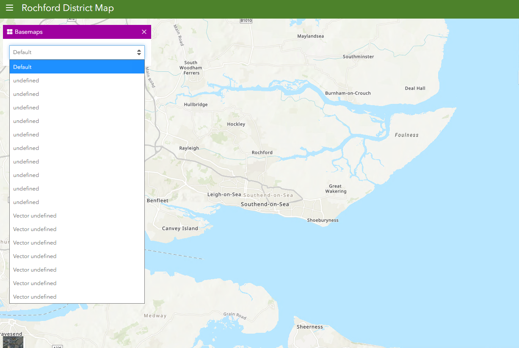This screenshot has height=348, width=519.
Task: Select the highlighted Default basemap option
Action: pyautogui.click(x=77, y=67)
